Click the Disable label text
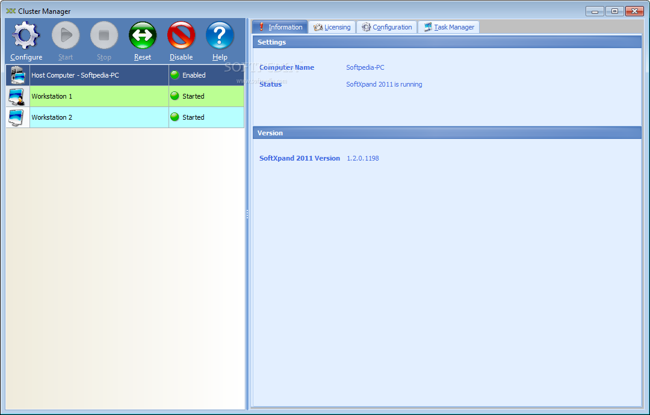This screenshot has height=415, width=650. (181, 57)
